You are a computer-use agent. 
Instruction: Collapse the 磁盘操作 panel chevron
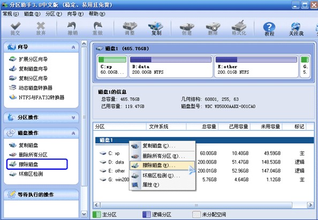click(73, 133)
